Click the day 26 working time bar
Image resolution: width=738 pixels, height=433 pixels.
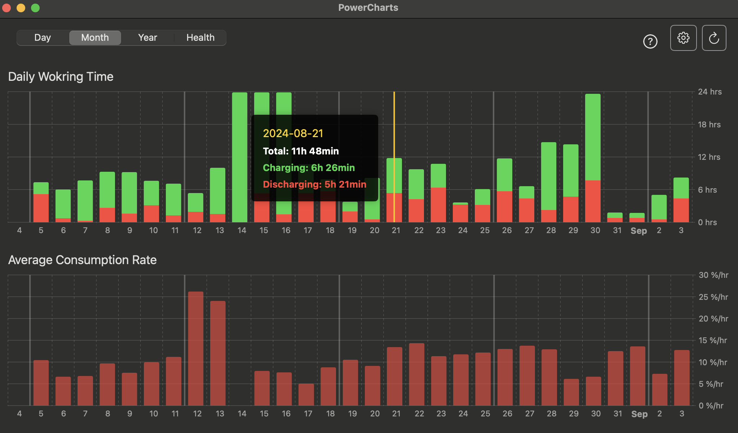pos(504,190)
